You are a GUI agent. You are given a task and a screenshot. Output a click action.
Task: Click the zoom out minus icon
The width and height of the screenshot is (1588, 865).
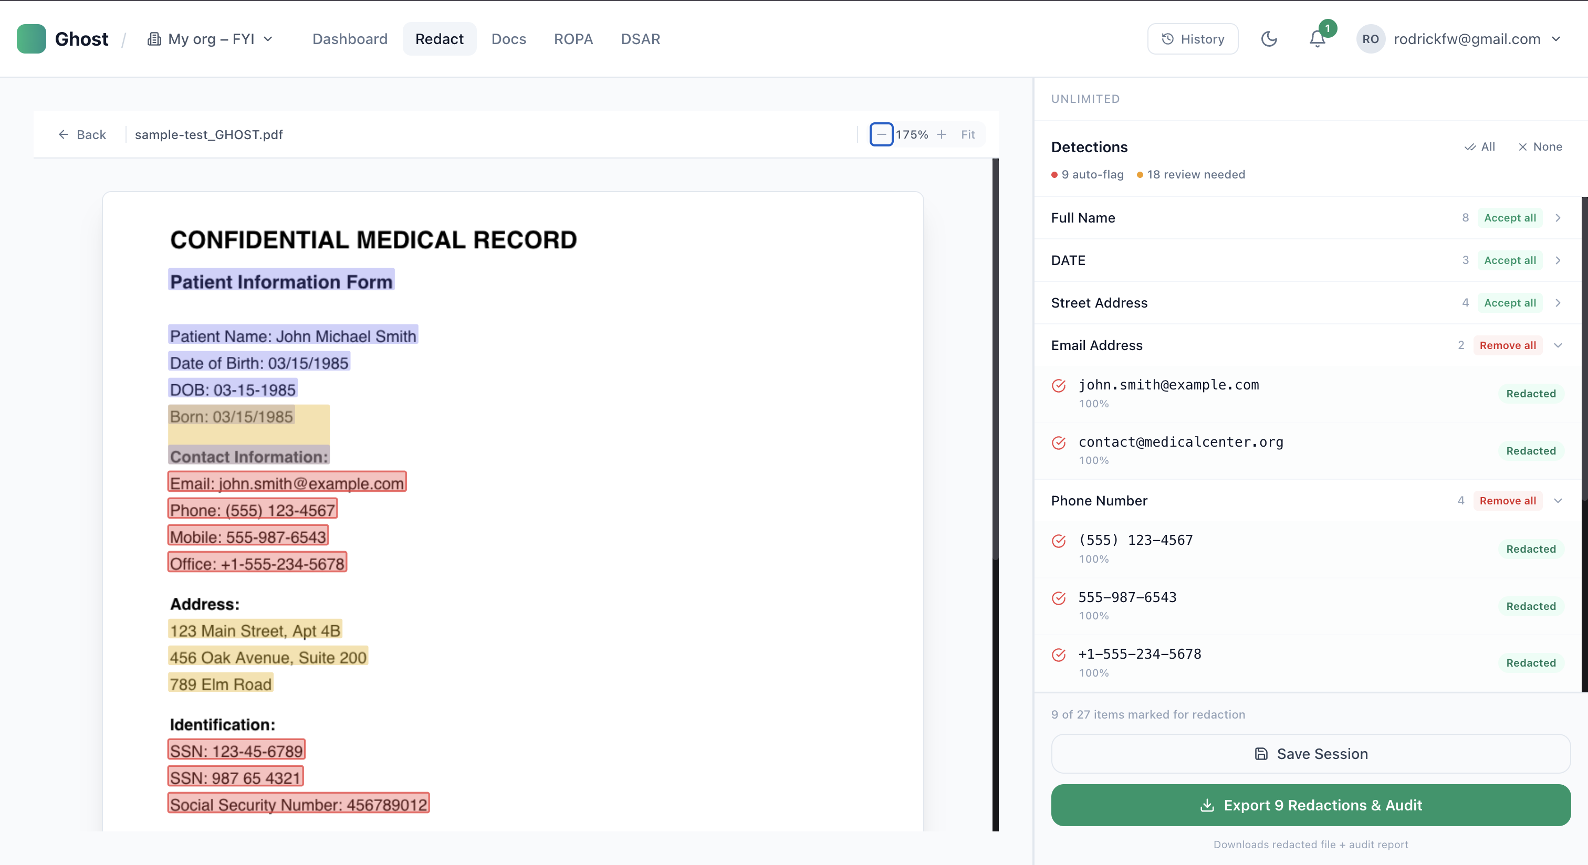click(x=881, y=134)
